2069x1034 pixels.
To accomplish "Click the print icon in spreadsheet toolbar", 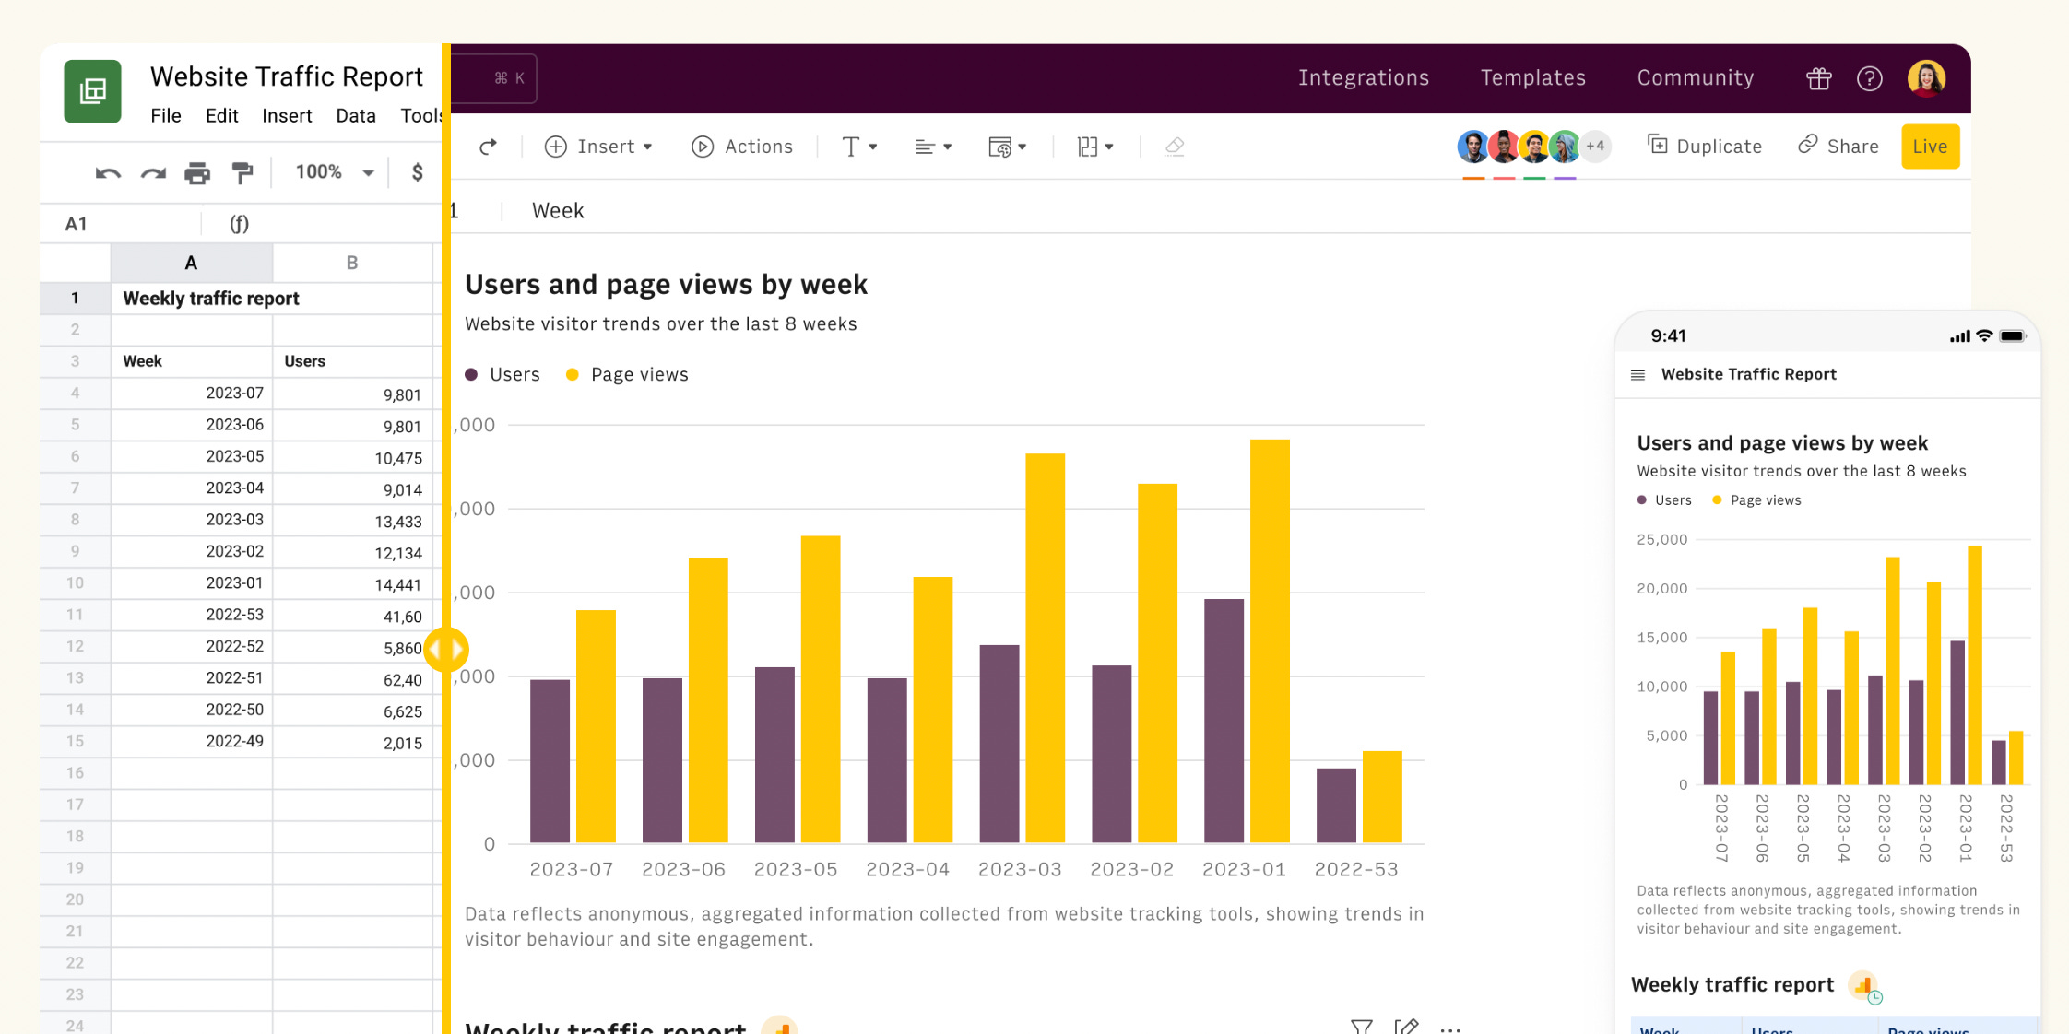I will click(x=197, y=172).
